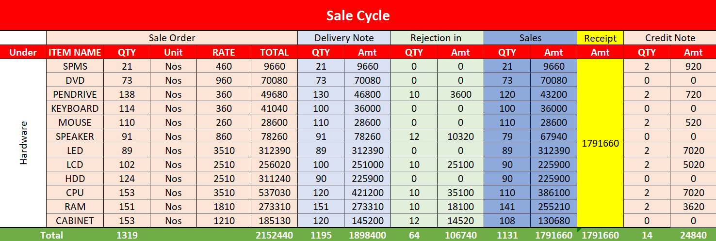Select the merged receipt amount 1791660 cell
This screenshot has height=241, width=716.
600,144
